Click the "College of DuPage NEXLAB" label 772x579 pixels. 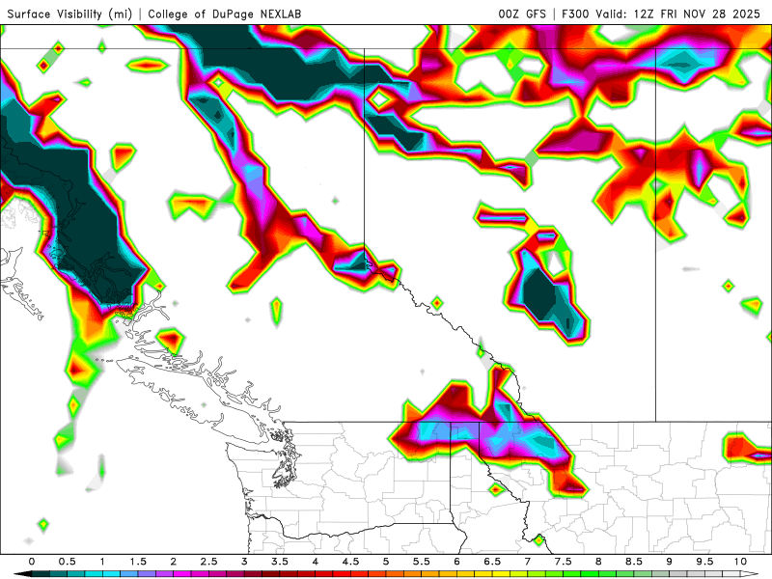click(225, 14)
